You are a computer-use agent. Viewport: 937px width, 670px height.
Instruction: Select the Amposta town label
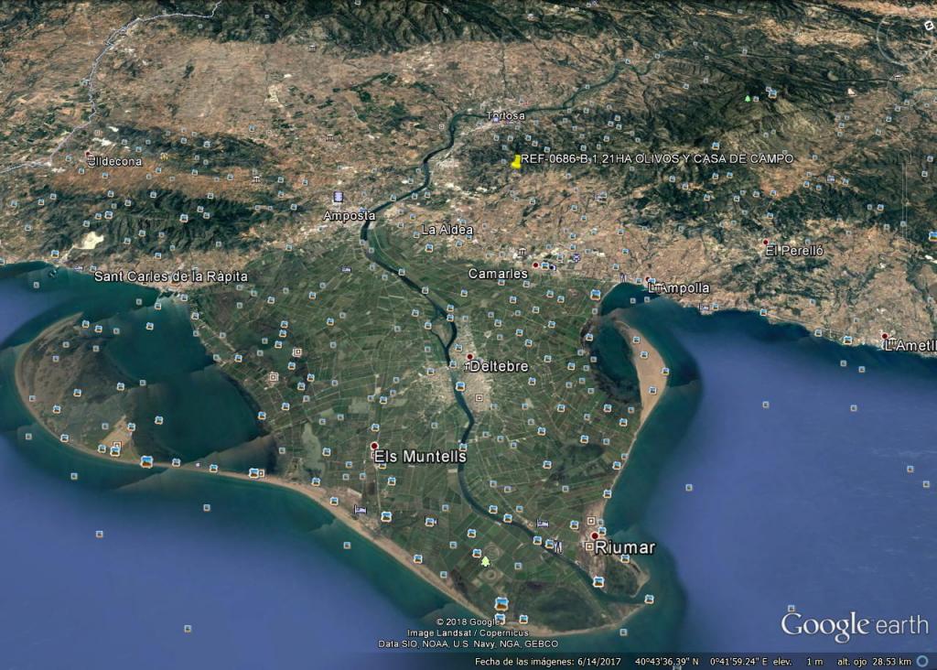click(x=349, y=216)
